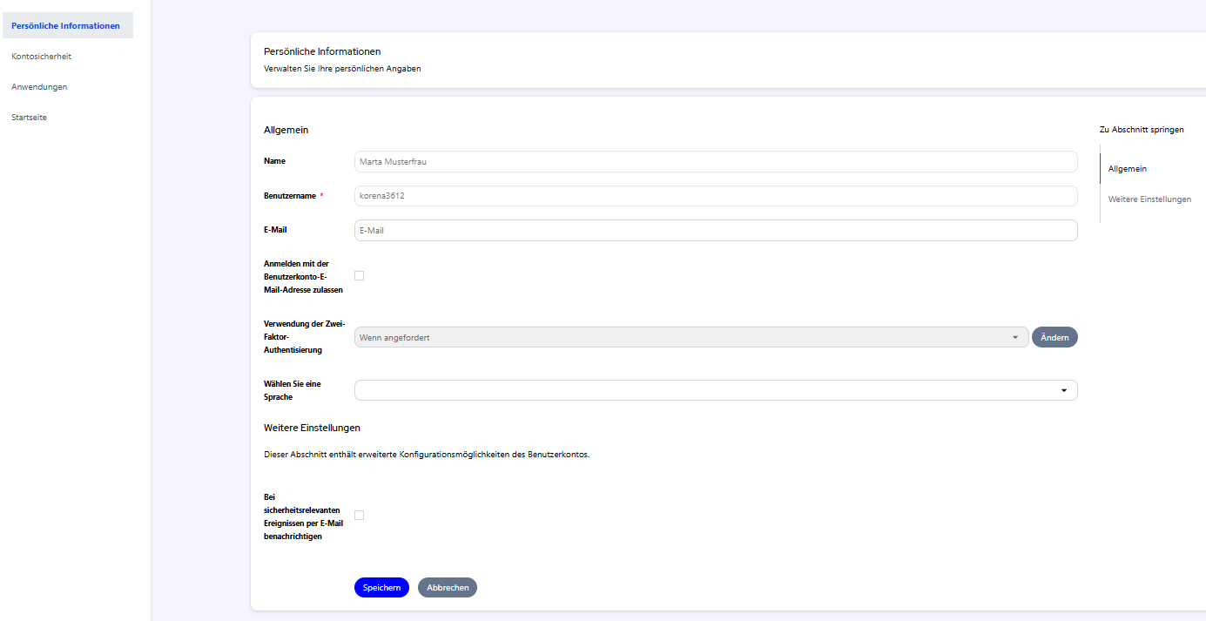Click the Abbrechen button

point(448,588)
